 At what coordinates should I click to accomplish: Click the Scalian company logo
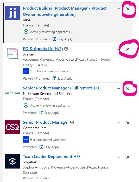pos(12,53)
